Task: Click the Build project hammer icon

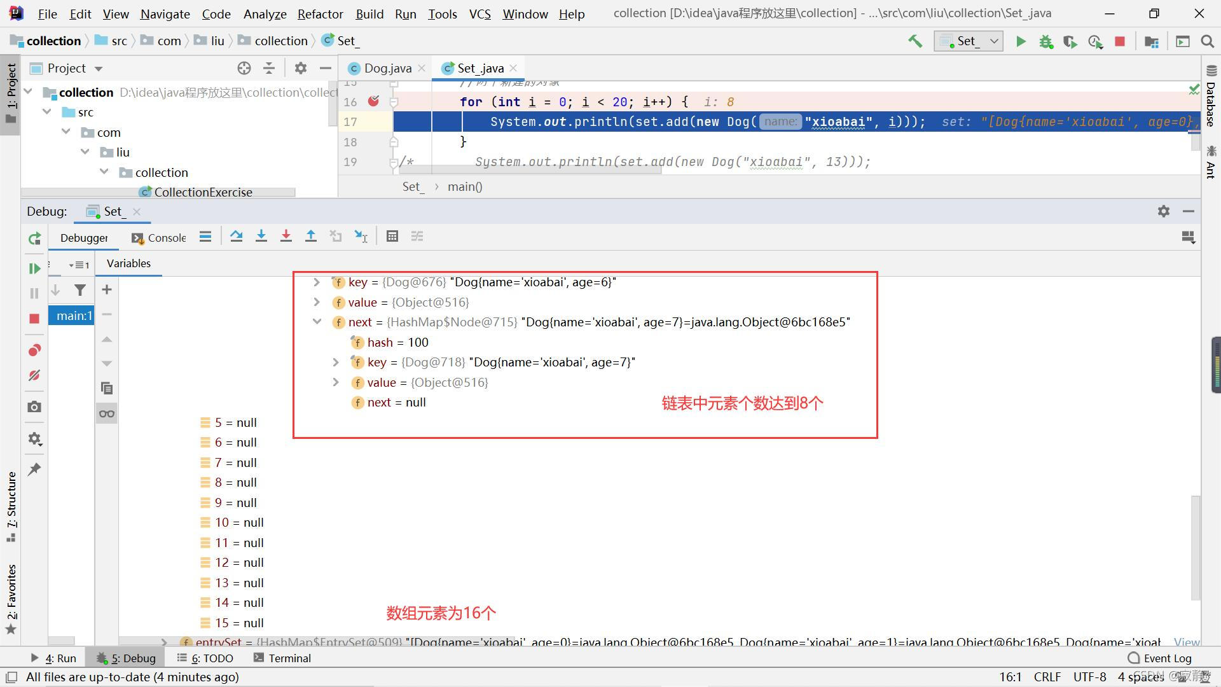Action: tap(915, 41)
